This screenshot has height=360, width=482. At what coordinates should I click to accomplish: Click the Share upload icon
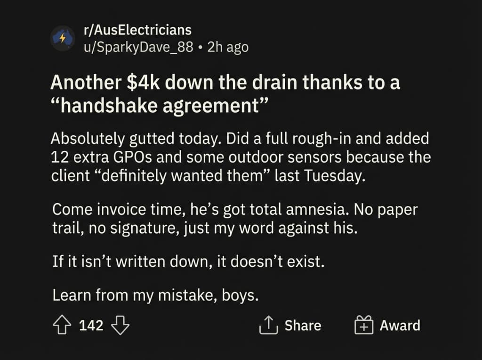tap(268, 325)
